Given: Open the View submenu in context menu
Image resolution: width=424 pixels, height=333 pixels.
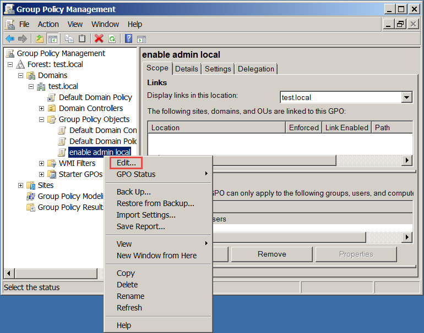Looking at the screenshot, I should 158,244.
